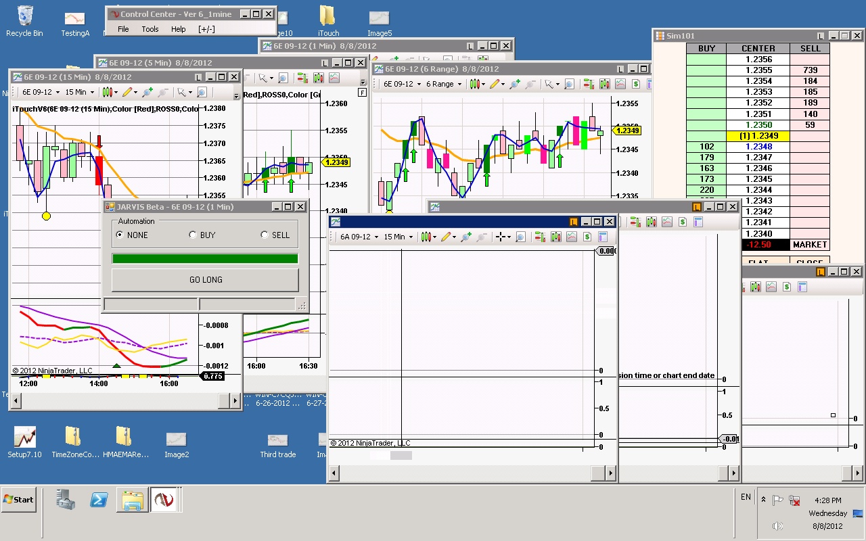Open the Tools menu in Control Center

click(x=150, y=29)
